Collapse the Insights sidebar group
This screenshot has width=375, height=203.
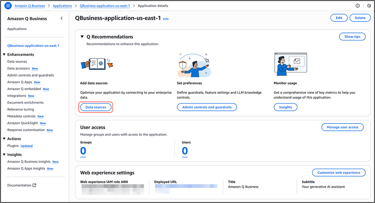(x=4, y=155)
